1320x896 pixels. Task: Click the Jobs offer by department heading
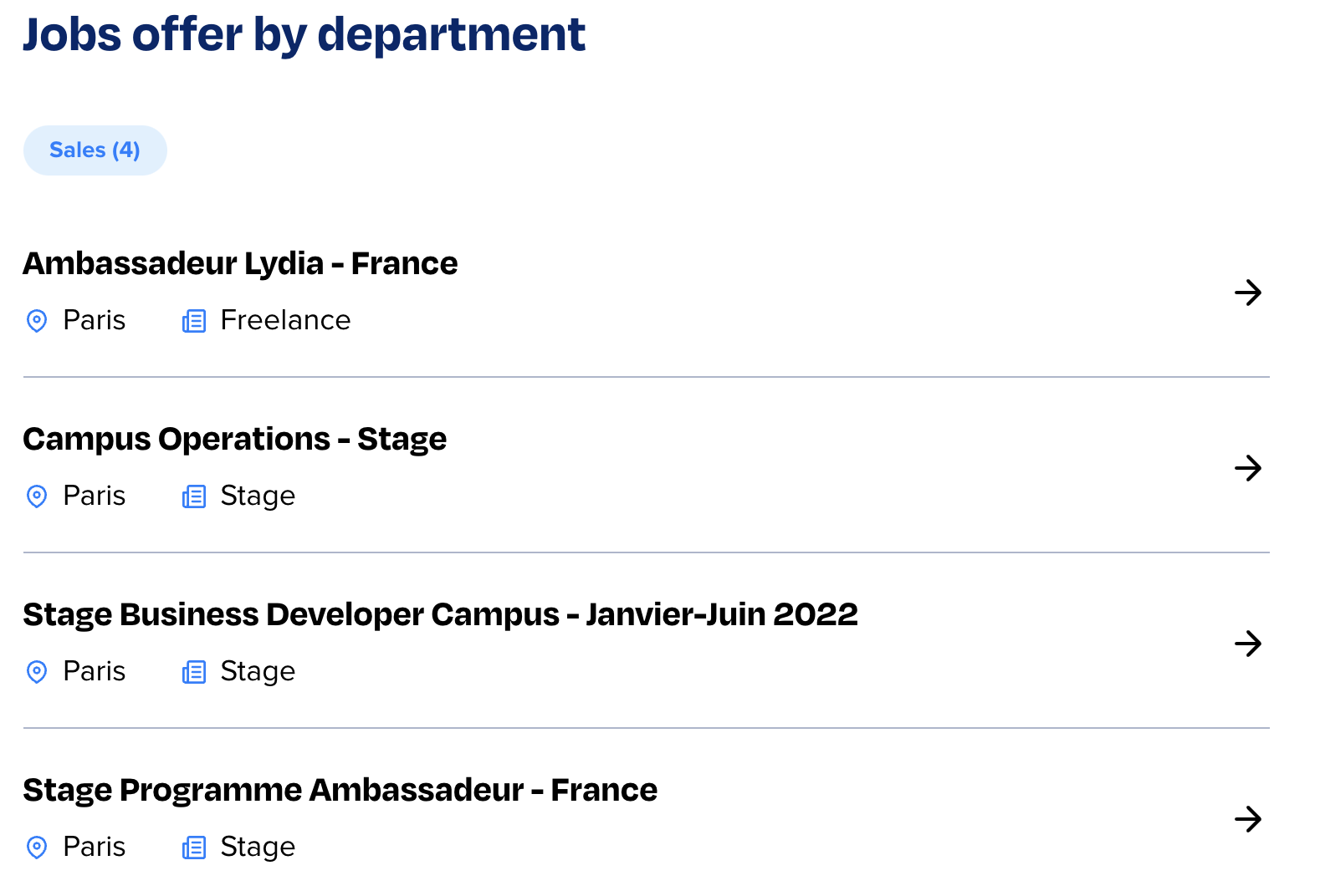click(x=304, y=34)
